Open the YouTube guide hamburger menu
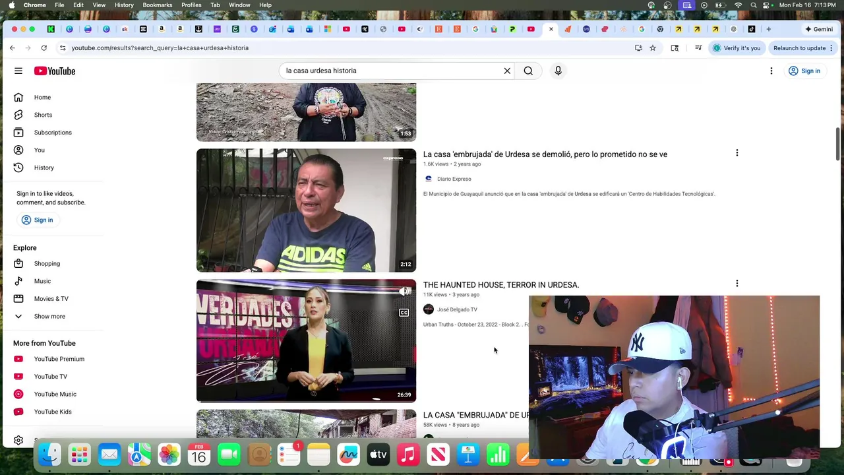 [18, 71]
